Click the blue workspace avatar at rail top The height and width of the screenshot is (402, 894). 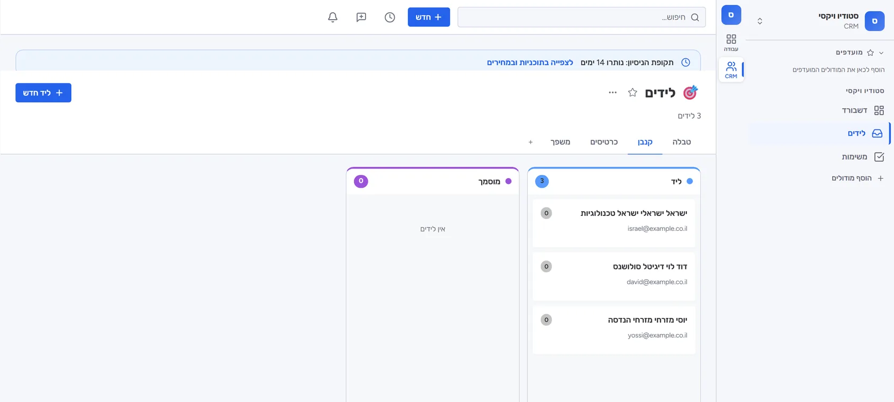731,15
